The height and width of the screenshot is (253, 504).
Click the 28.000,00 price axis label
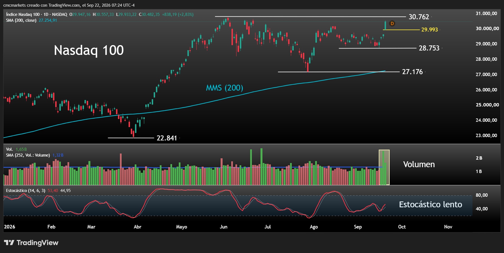[x=486, y=59]
